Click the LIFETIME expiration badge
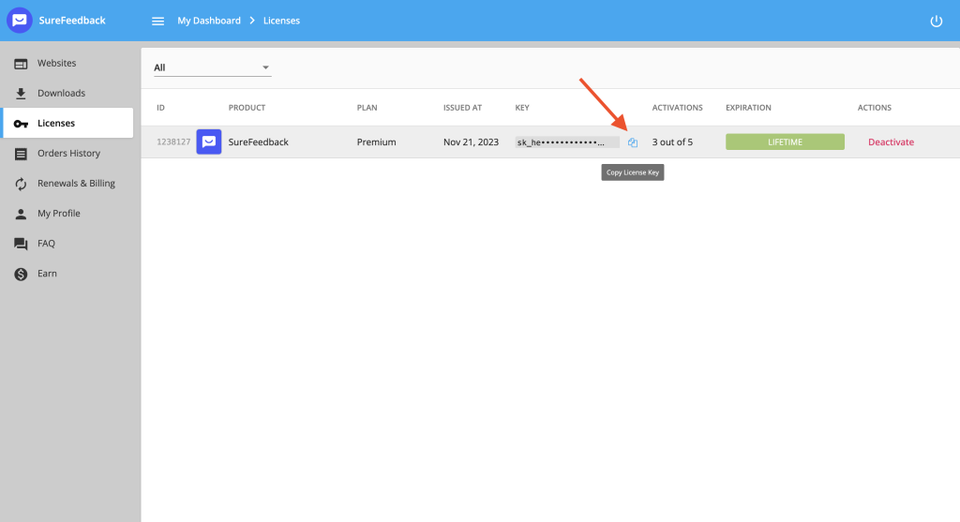The width and height of the screenshot is (960, 522). [x=785, y=142]
